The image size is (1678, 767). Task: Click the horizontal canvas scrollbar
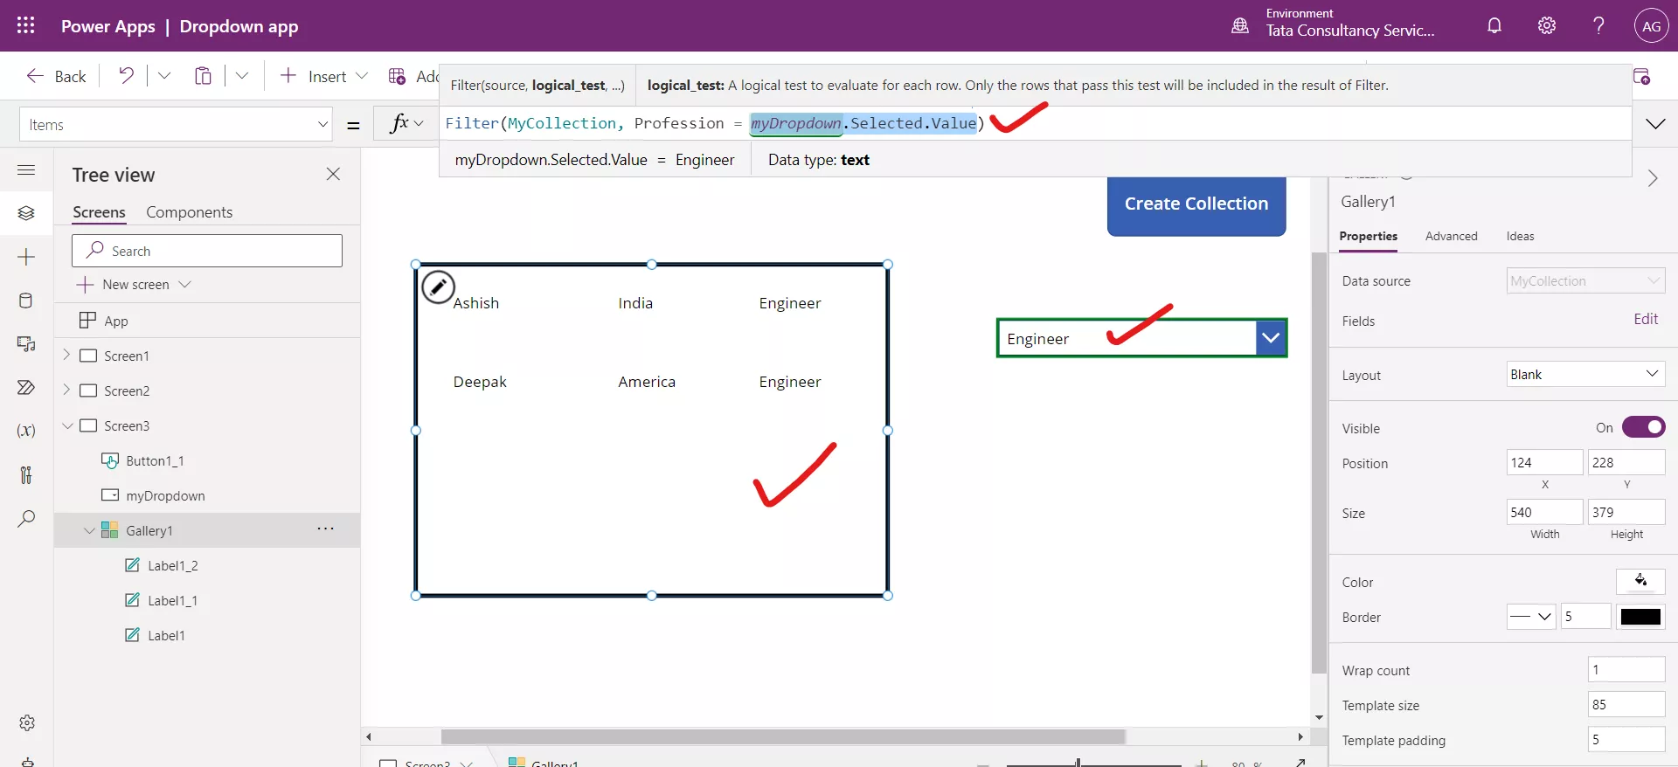pyautogui.click(x=782, y=736)
